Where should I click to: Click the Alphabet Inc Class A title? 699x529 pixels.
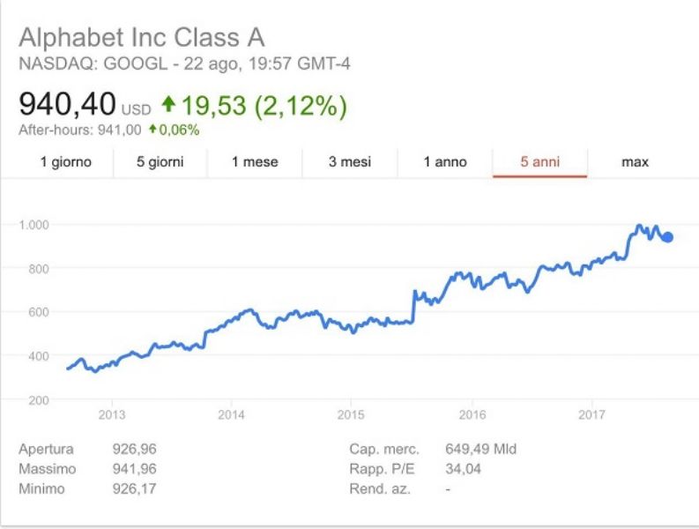click(x=142, y=37)
